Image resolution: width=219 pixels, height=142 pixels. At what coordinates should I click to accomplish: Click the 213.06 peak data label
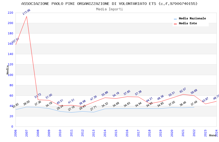pos(26,12)
